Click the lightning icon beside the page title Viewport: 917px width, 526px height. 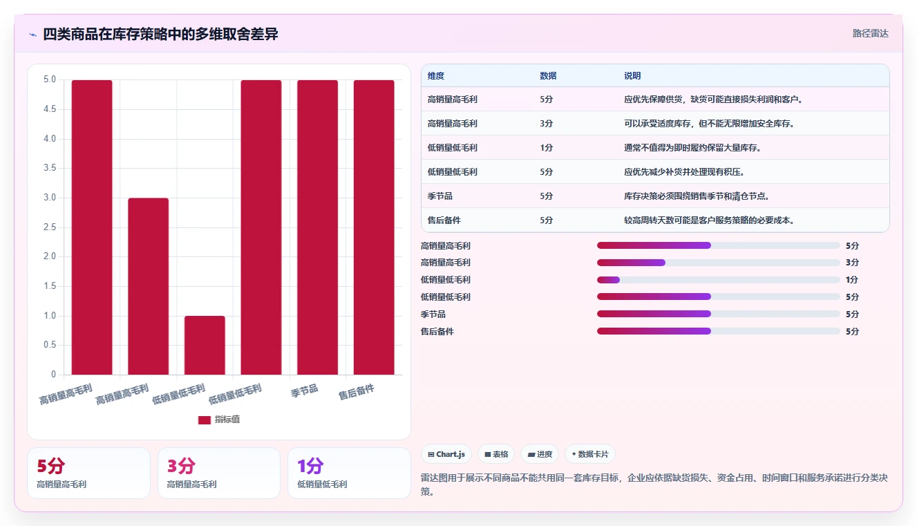[32, 35]
